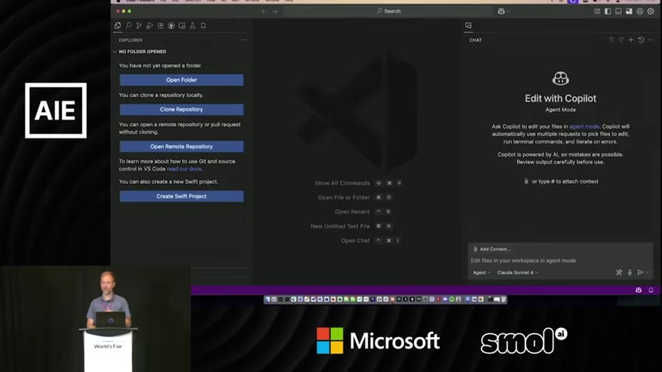Go forward with the right navigation arrow
This screenshot has height=372, width=662.
coord(275,12)
